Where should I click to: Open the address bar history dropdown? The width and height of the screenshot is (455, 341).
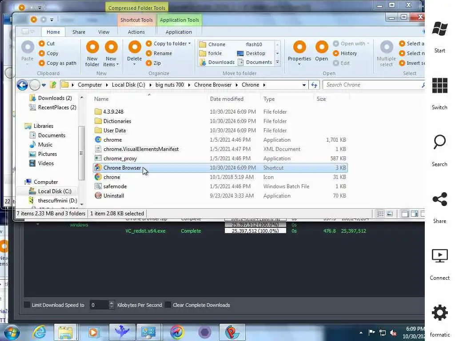tap(304, 85)
